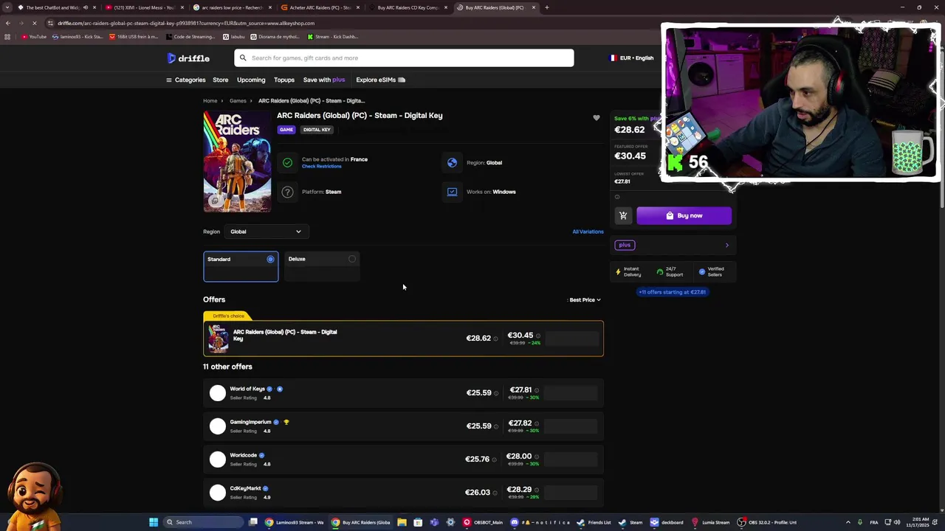Viewport: 945px width, 531px height.
Task: Open File Explorer from taskbar
Action: tap(402, 522)
